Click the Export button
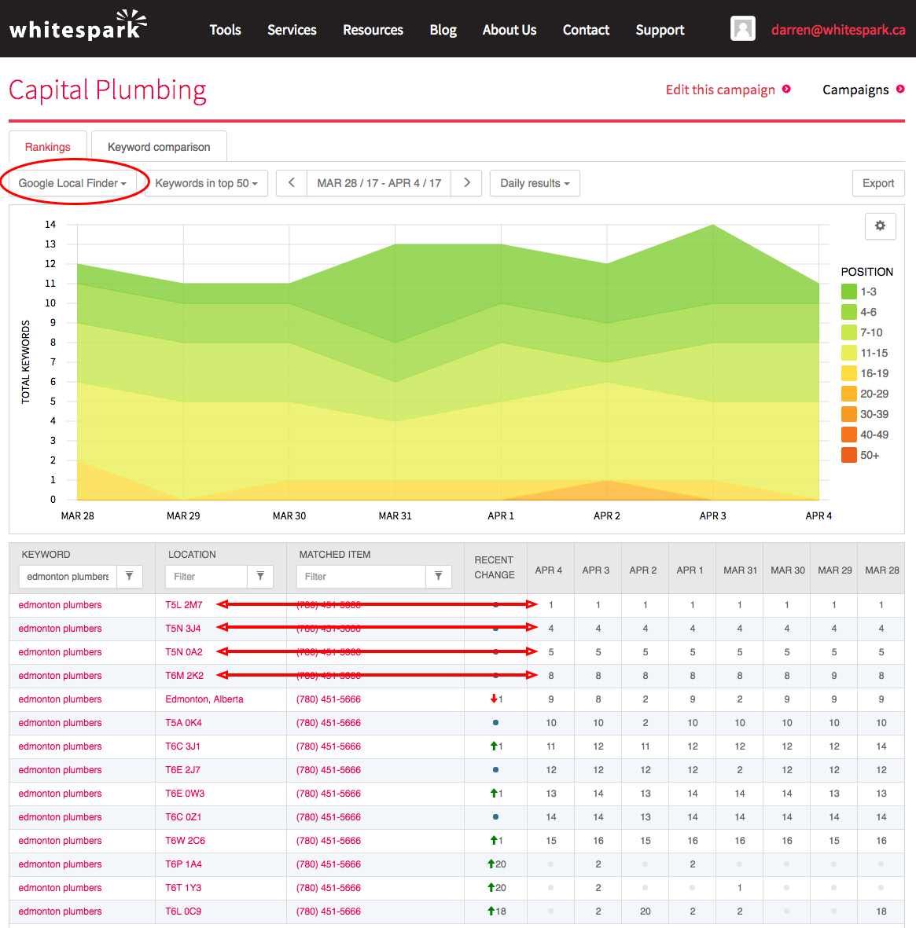This screenshot has width=916, height=928. tap(877, 183)
